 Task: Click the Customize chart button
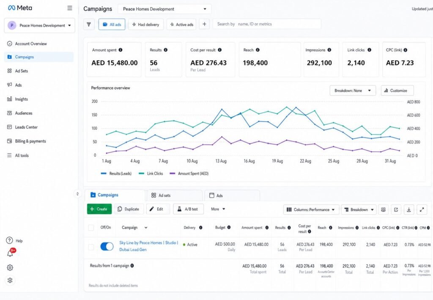point(397,91)
